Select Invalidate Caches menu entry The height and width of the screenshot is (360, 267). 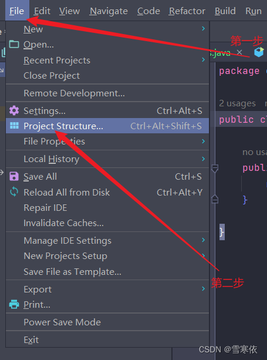(x=107, y=223)
